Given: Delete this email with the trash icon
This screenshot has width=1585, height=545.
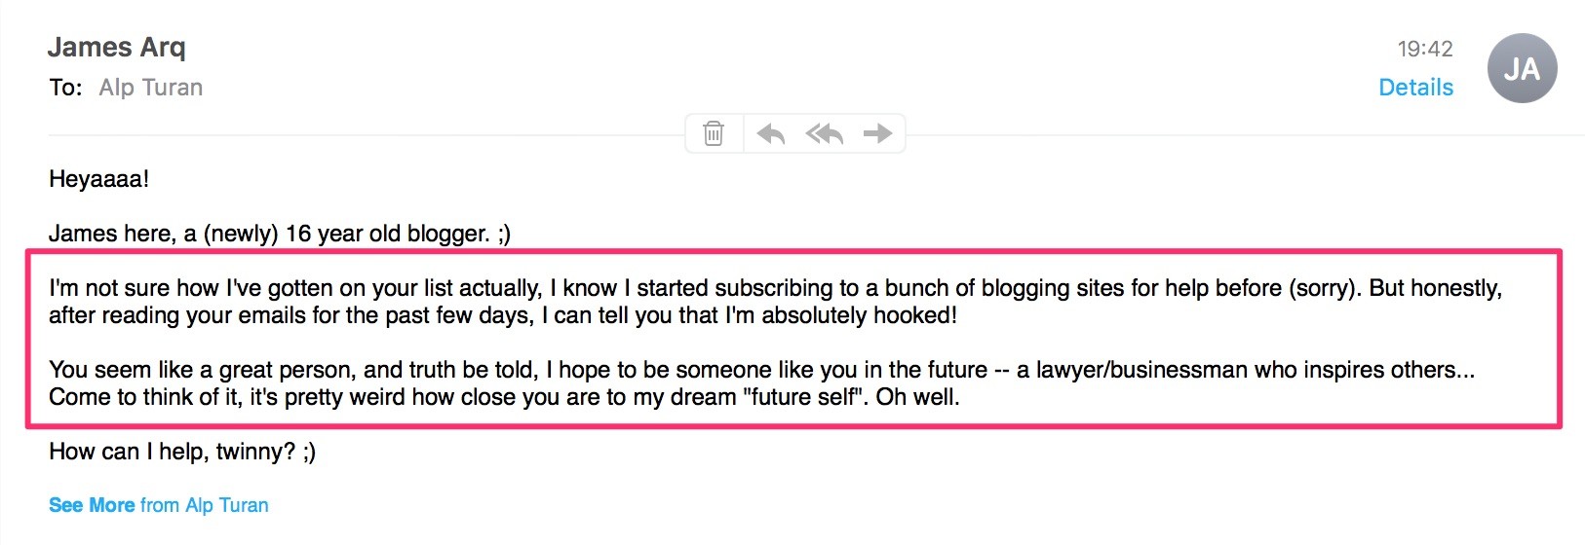Looking at the screenshot, I should pos(714,133).
